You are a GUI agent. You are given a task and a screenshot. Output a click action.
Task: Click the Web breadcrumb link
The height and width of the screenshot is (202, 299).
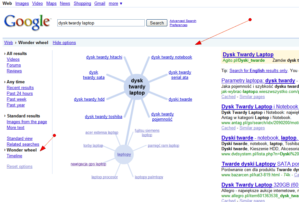[x=9, y=42]
